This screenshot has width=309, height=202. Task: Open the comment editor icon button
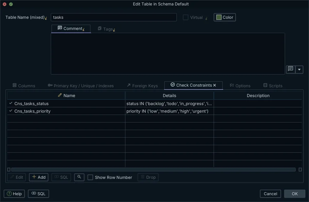tap(291, 69)
